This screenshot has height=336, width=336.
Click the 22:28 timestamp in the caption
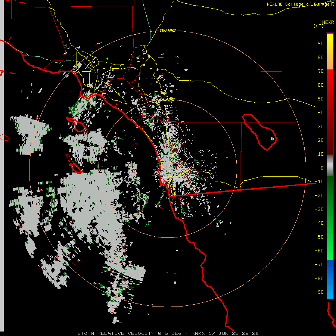click(x=250, y=333)
